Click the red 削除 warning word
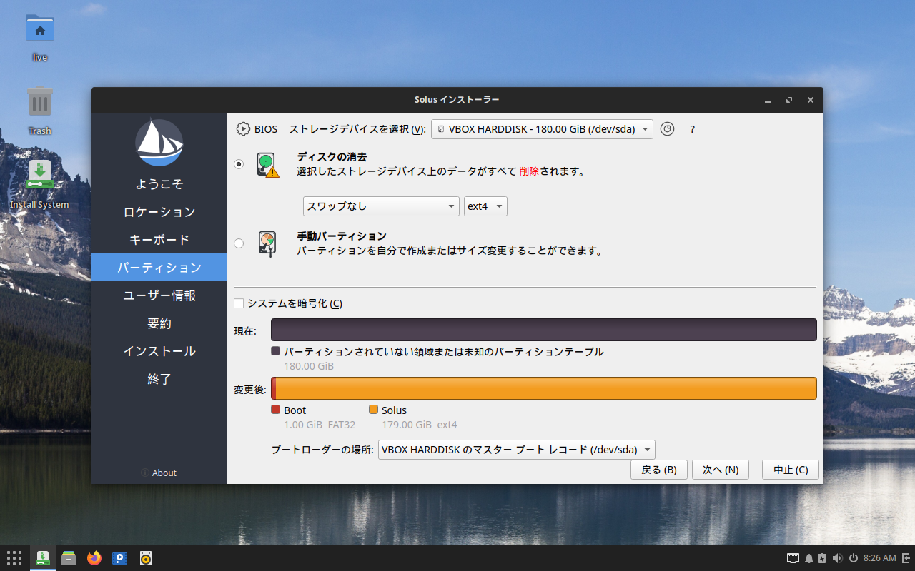Screen dimensions: 915x571 [529, 171]
